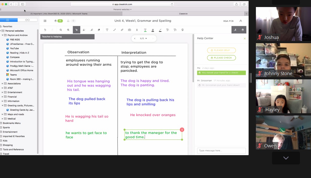Click the trash delete icon in toolbar
Screen dimensions: 311x178
click(x=182, y=30)
